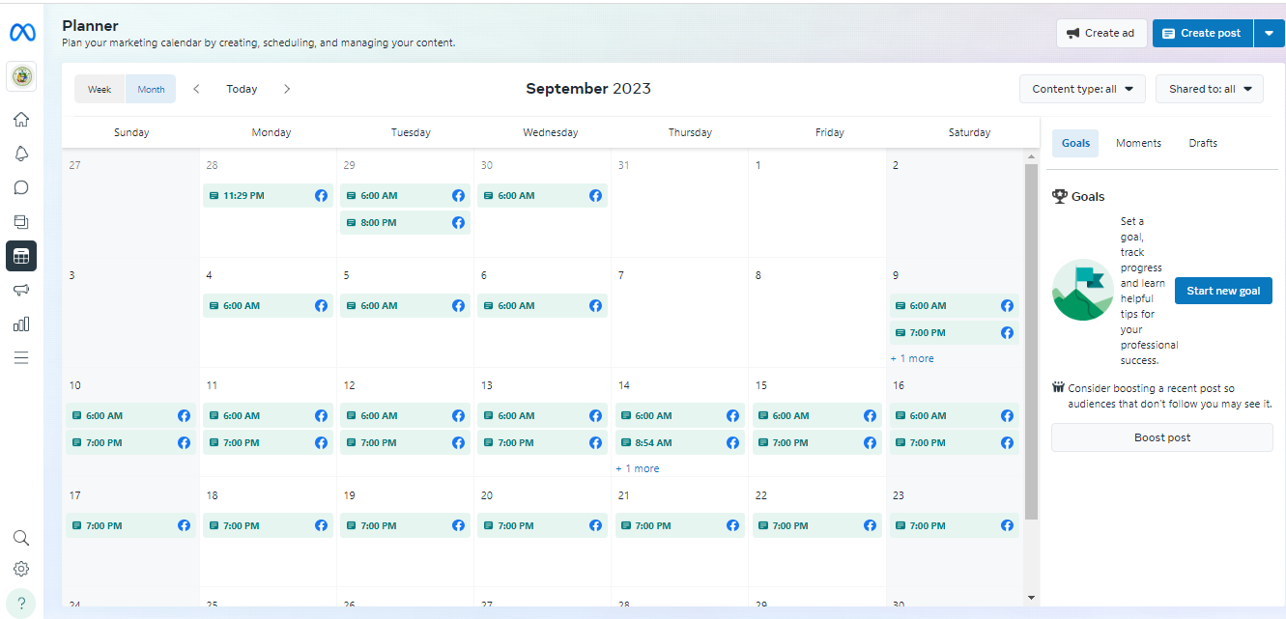Viewport: 1286px width, 619px height.
Task: Click the Create ad button
Action: pyautogui.click(x=1100, y=33)
